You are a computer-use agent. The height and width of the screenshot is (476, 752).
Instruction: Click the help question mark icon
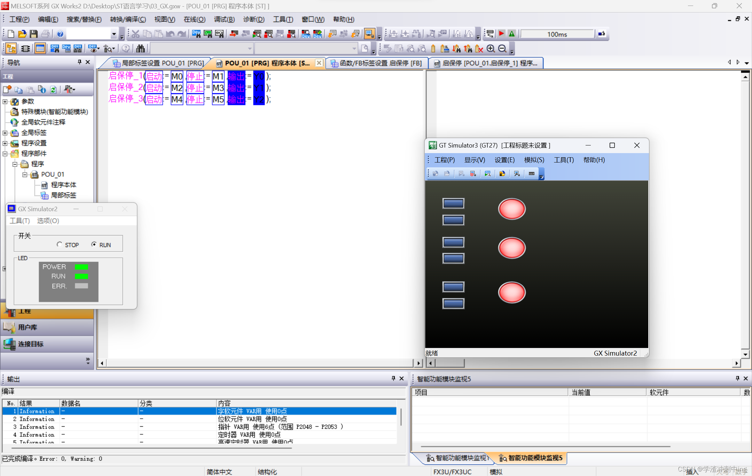[x=60, y=34]
